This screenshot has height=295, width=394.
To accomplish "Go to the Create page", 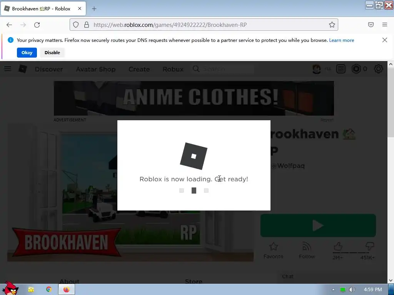I will pos(139,69).
